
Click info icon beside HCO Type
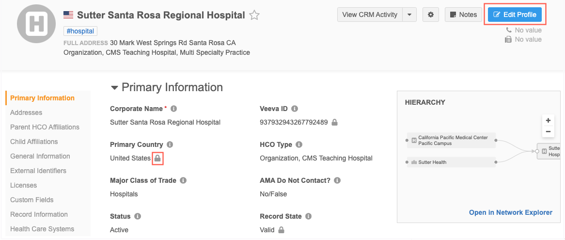point(299,144)
